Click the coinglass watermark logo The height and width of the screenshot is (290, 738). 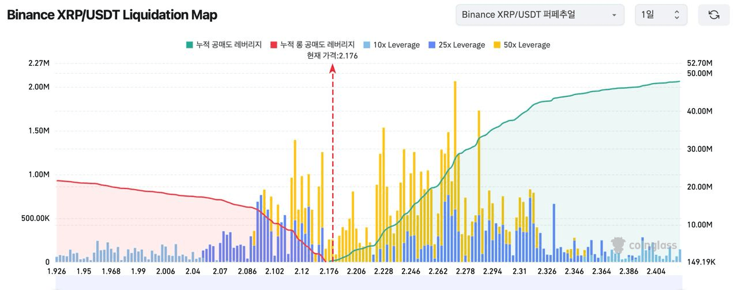(644, 246)
